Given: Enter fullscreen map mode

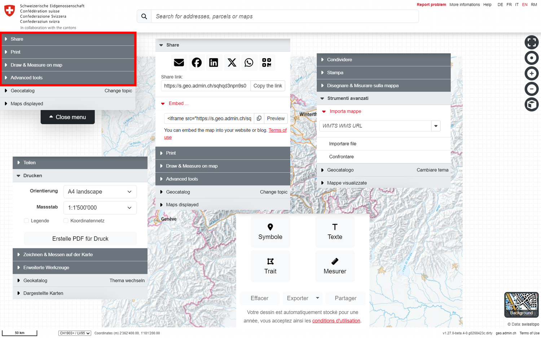Looking at the screenshot, I should 531,42.
